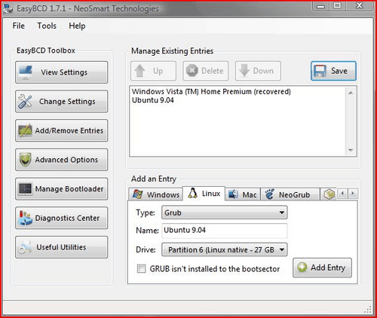377x318 pixels.
Task: Select Ubuntu 9.04 entry in list
Action: [x=153, y=100]
